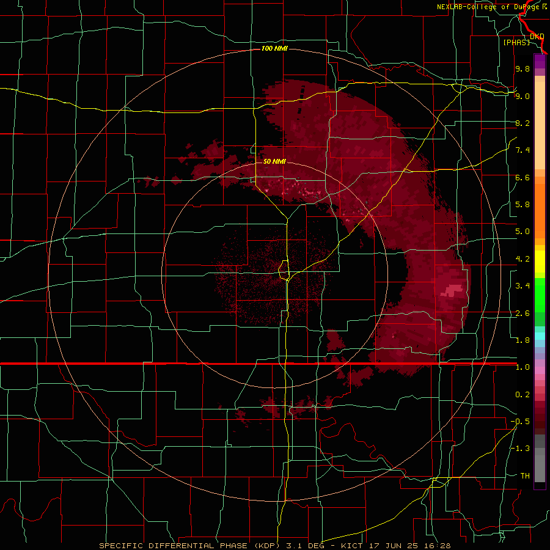This screenshot has height=550, width=550.
Task: Click the 2.6 scale value
Action: click(522, 313)
